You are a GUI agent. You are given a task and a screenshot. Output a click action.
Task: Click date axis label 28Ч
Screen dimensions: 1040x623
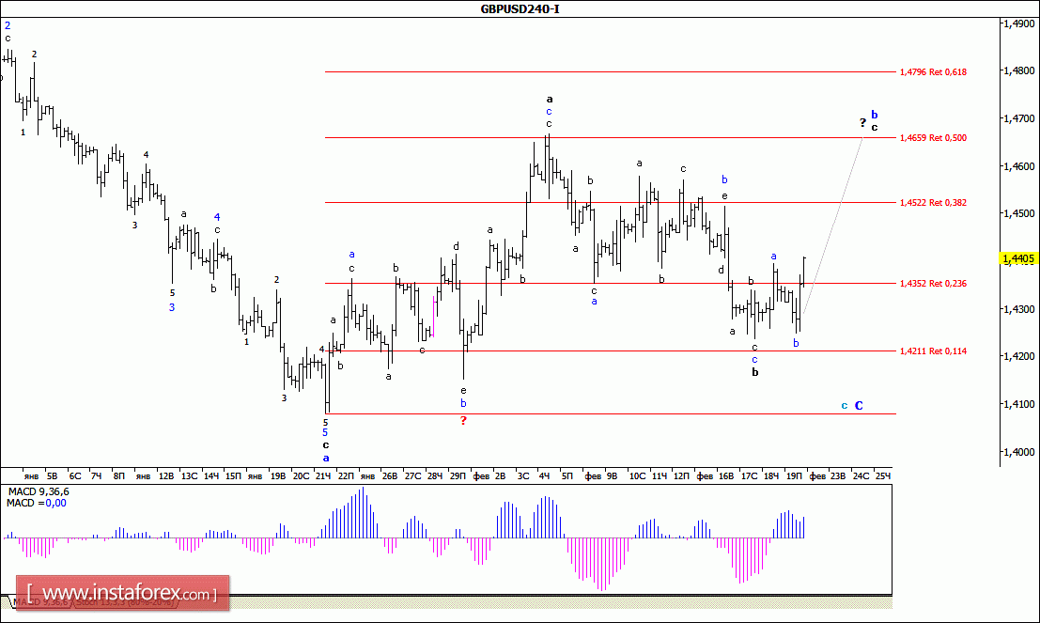[434, 475]
